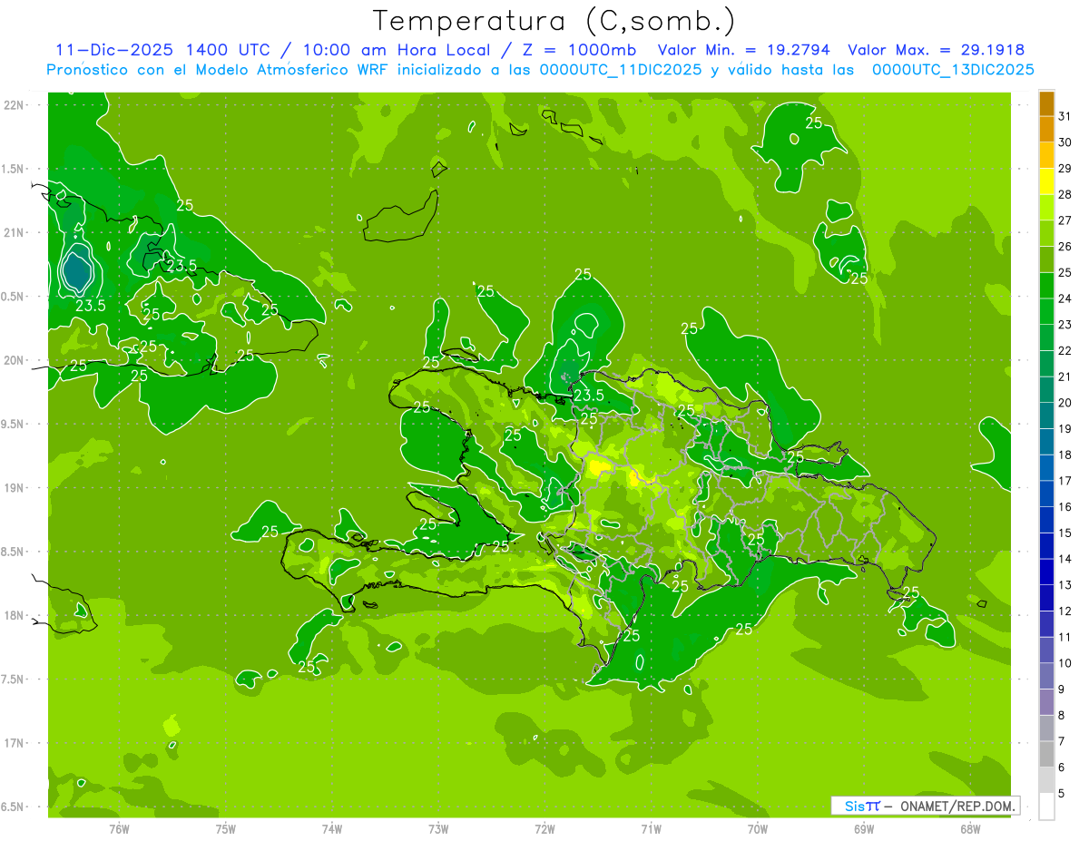Click the "18N" latitude axis label
This screenshot has height=841, width=1089.
[15, 615]
